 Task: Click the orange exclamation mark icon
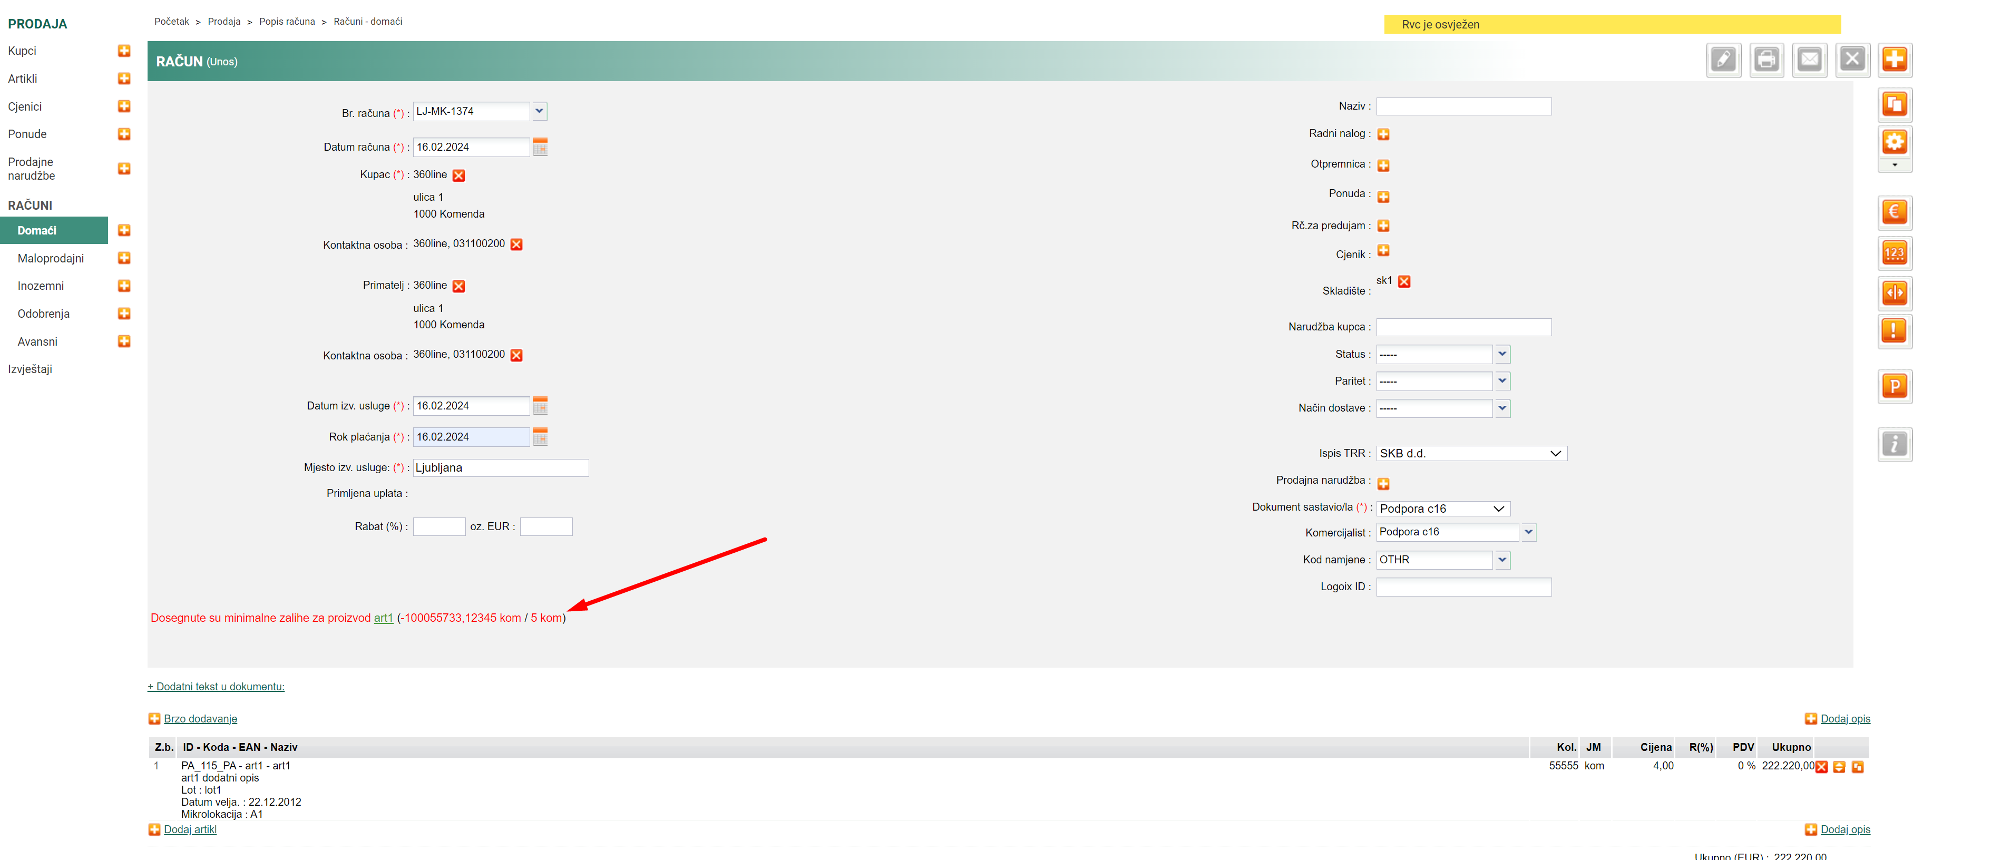1894,332
